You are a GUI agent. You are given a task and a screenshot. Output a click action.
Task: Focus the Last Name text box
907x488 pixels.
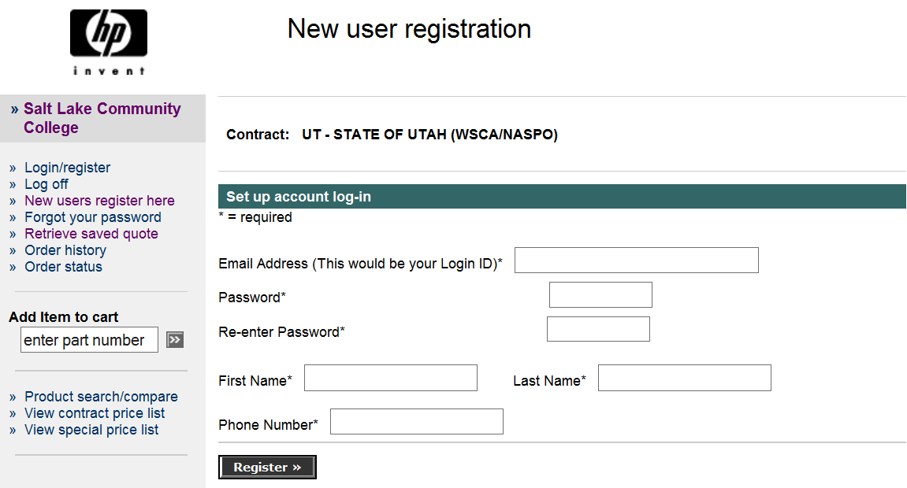pos(684,378)
